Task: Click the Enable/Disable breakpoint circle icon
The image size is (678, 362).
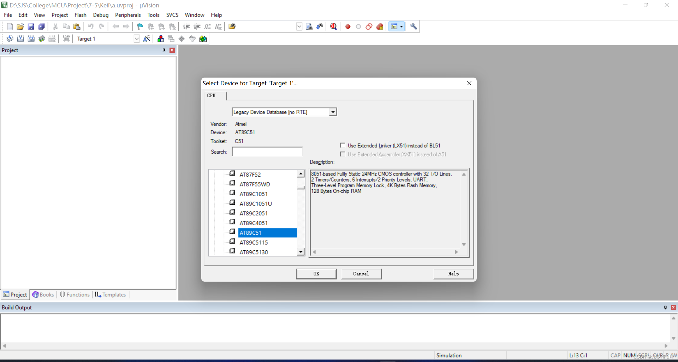Action: pyautogui.click(x=358, y=26)
